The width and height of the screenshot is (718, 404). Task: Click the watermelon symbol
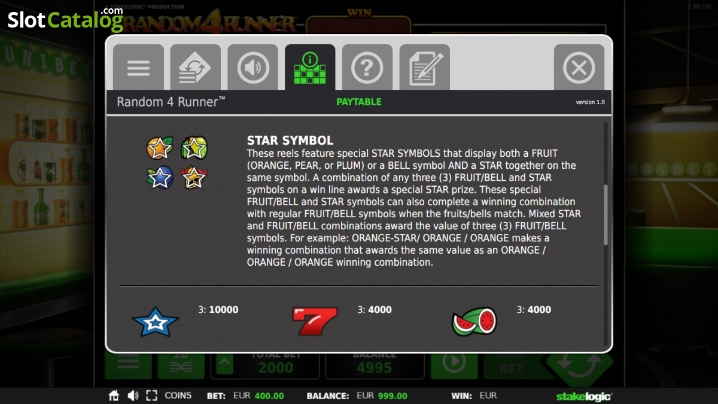pos(474,321)
